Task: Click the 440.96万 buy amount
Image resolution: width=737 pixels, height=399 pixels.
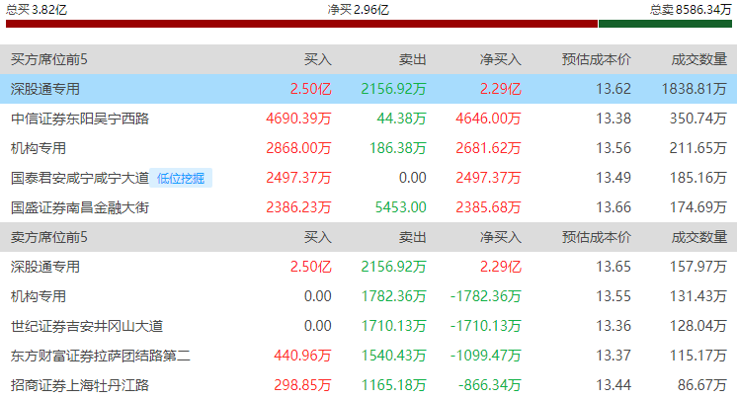Action: point(302,356)
